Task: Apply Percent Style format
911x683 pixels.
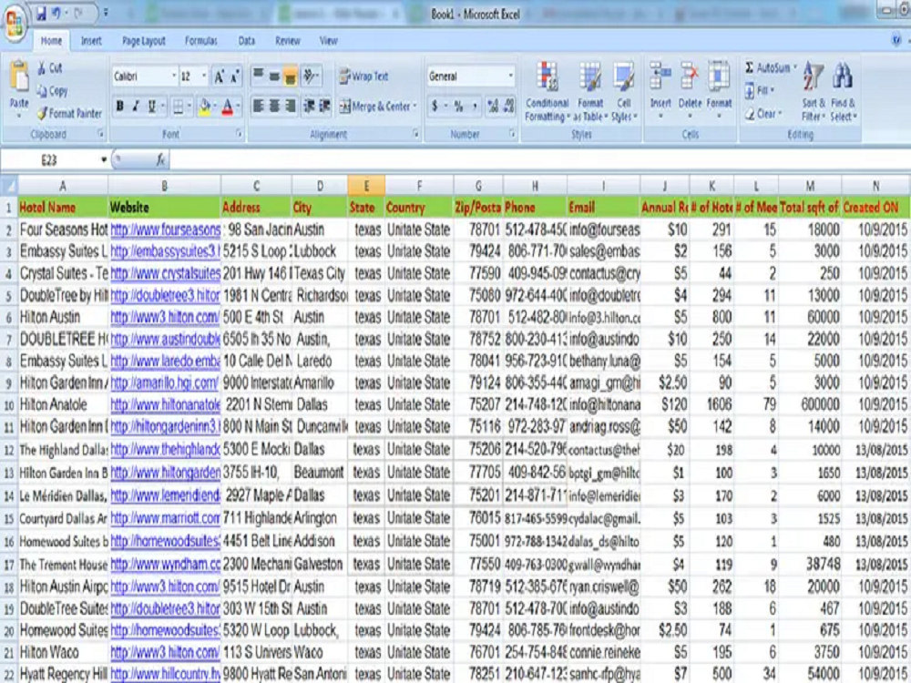Action: click(459, 107)
